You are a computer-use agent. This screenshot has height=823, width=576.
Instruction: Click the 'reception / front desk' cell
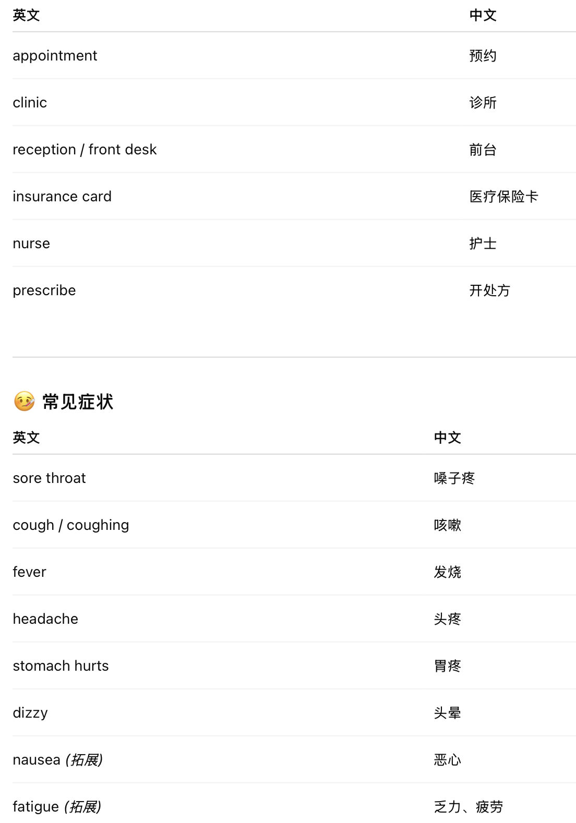pos(85,150)
